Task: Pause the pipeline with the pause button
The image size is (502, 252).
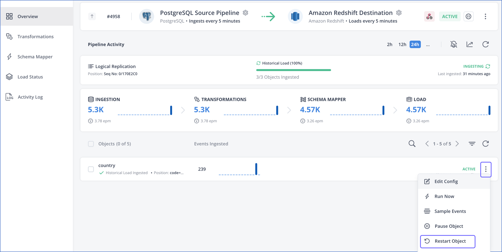Action: tap(469, 16)
